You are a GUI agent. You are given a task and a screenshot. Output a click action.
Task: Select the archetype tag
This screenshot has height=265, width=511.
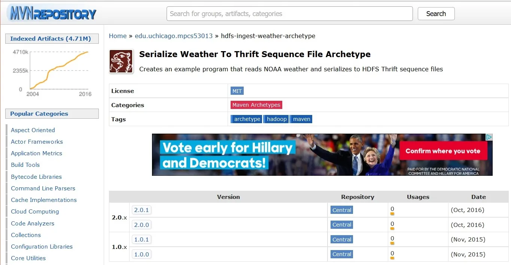[x=246, y=119]
